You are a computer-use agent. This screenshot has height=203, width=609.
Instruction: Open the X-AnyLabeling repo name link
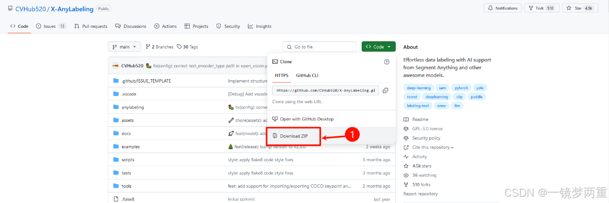[x=71, y=8]
